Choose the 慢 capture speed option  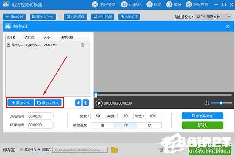(103, 125)
